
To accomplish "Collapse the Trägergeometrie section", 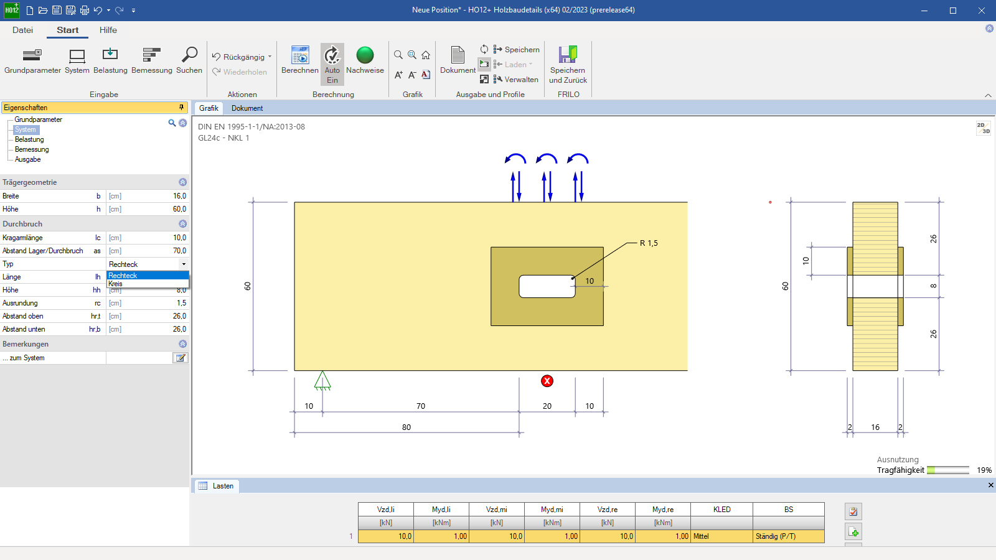I will pyautogui.click(x=182, y=182).
